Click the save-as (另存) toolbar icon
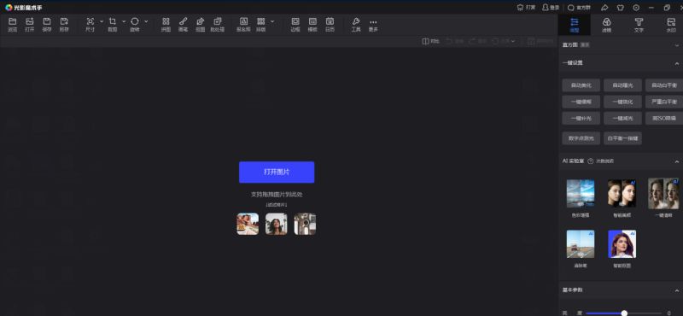 [x=64, y=25]
